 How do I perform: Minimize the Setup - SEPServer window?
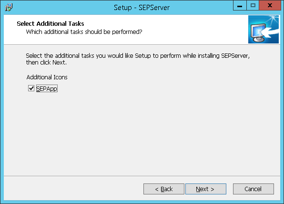point(240,6)
